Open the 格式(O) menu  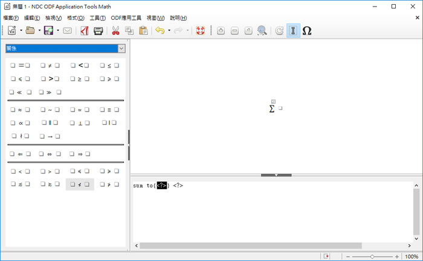pos(76,18)
